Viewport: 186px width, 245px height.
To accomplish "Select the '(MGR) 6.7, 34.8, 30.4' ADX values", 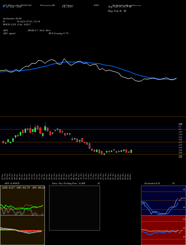I will point(39,30).
